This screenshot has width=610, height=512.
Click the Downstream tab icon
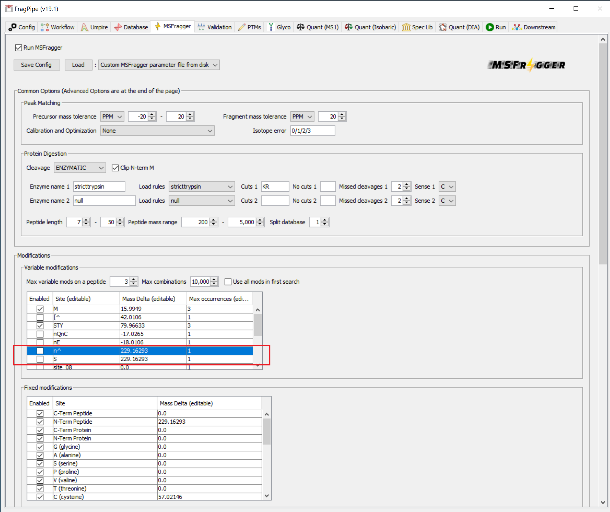pos(517,27)
